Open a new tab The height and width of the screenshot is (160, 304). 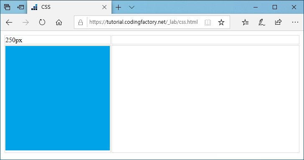118,8
